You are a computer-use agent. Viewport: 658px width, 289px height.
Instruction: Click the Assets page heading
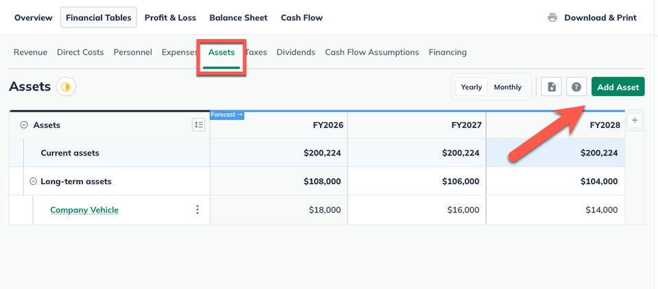click(x=29, y=87)
